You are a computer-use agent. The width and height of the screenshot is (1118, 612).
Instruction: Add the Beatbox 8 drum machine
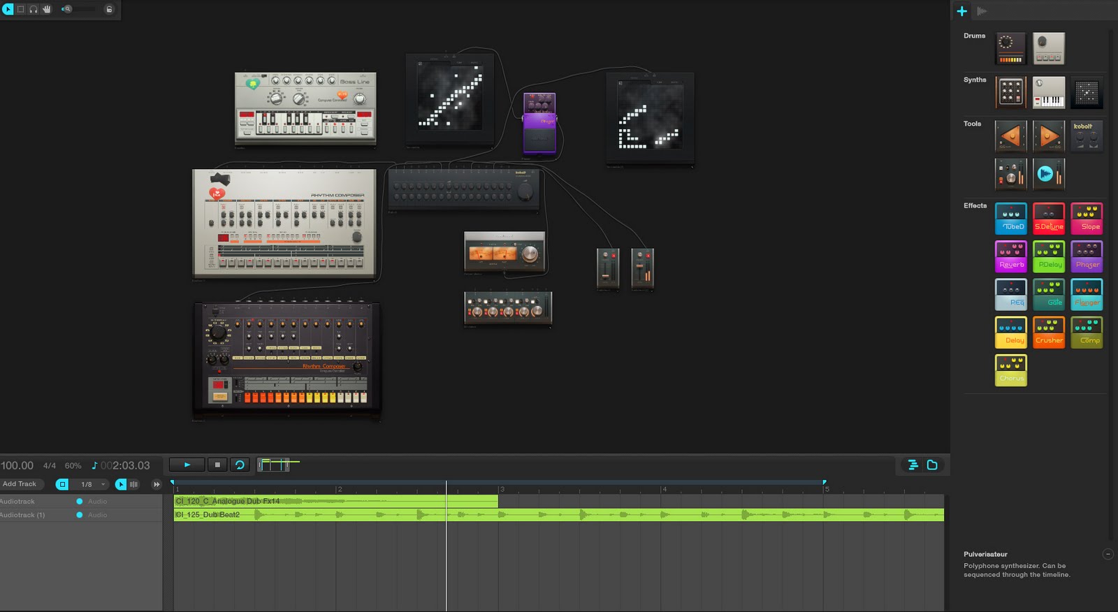[x=1010, y=48]
